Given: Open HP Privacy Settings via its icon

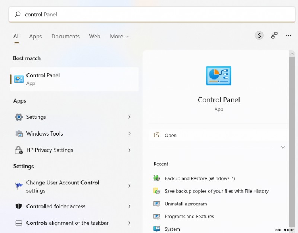Looking at the screenshot, I should (19, 150).
